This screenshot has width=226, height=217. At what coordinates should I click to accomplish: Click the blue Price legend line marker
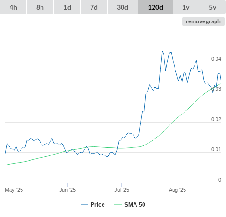[84, 205]
